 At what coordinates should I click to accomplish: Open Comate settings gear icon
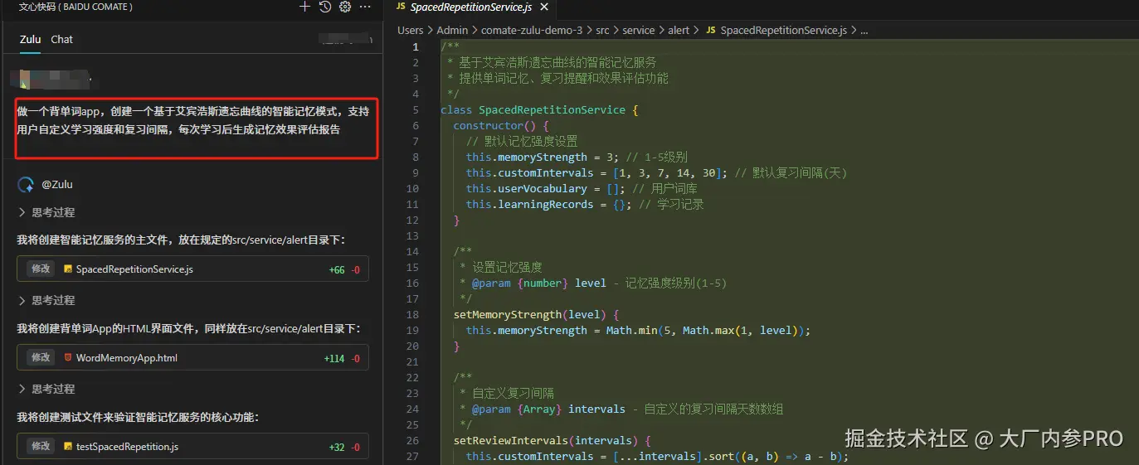click(345, 7)
